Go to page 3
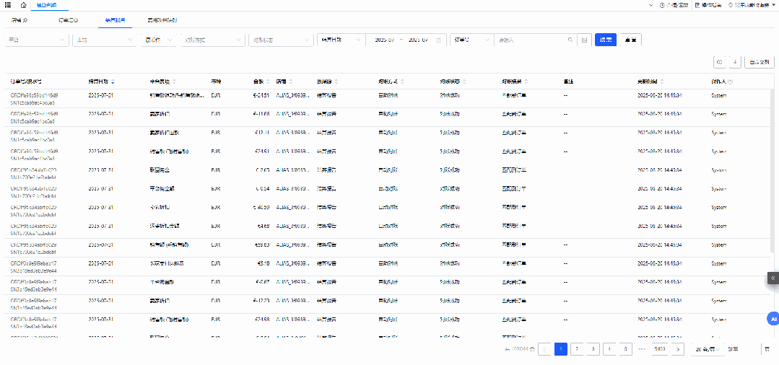The height and width of the screenshot is (365, 779). [x=593, y=349]
